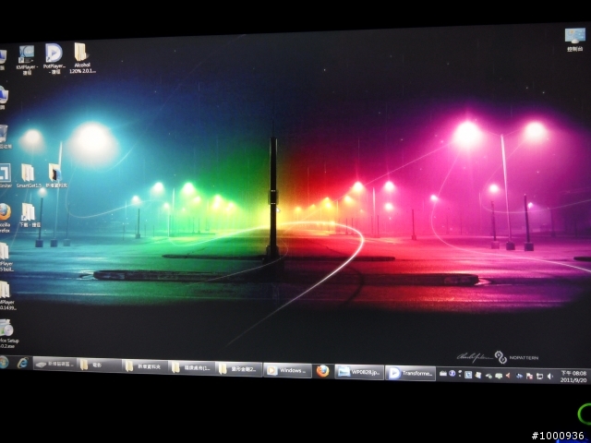Switch to the Transforme... PotPlayer taskbar button
Viewport: 591px width, 443px height.
[x=410, y=373]
